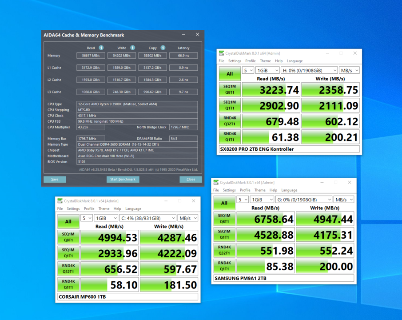This screenshot has height=320, width=402.
Task: Open drive G: selector dropdown
Action: point(304,200)
